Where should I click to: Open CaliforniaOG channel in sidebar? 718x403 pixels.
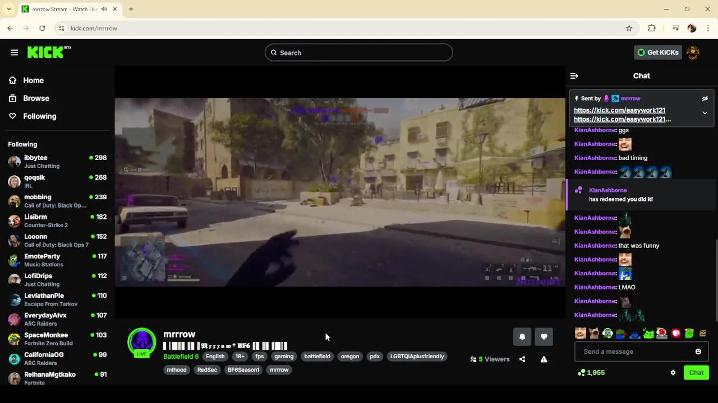(57, 358)
